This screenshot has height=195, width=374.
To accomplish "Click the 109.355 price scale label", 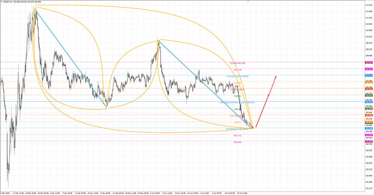I will (369, 49).
